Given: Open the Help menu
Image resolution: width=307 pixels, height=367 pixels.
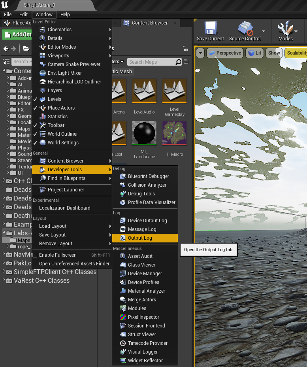Looking at the screenshot, I should coord(65,15).
